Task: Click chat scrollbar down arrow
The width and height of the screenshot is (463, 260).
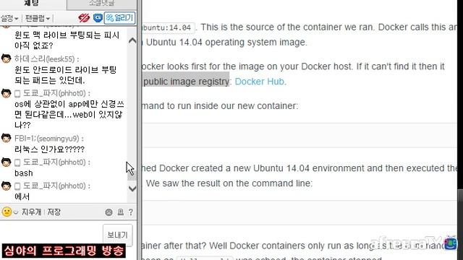Action: tap(132, 188)
